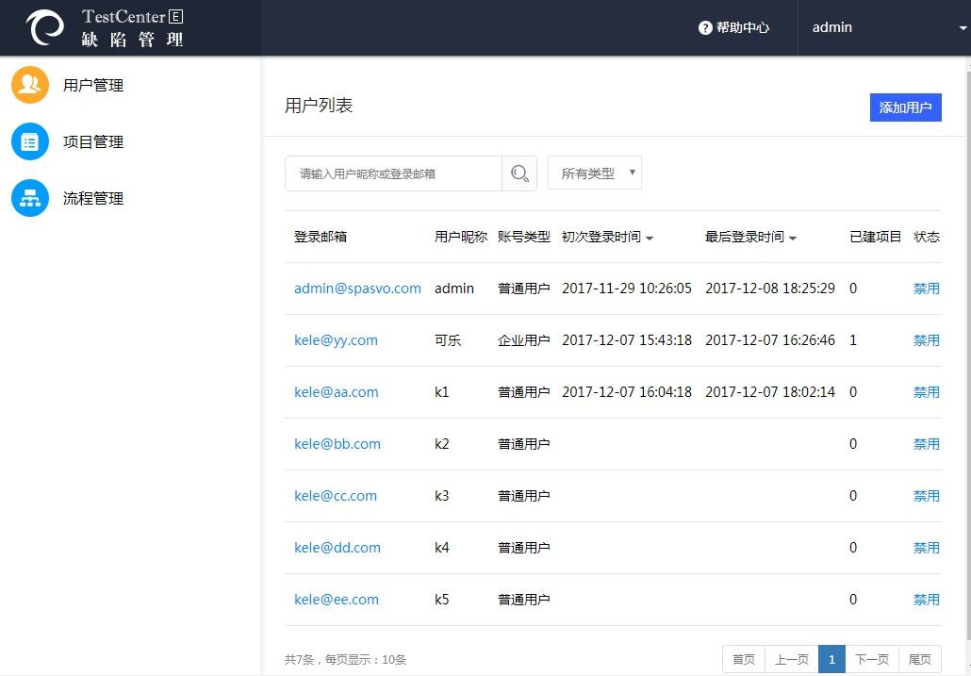
Task: Click the user search input field
Action: (x=393, y=173)
